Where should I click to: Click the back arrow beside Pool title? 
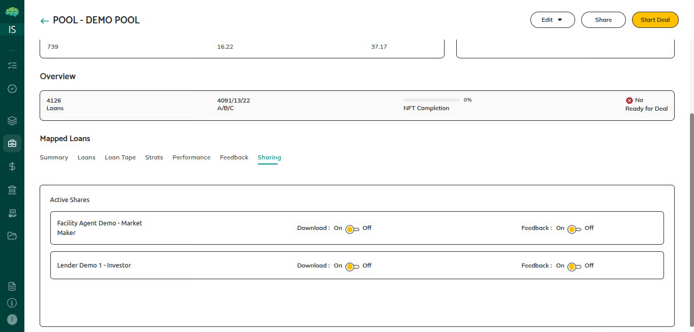click(45, 21)
